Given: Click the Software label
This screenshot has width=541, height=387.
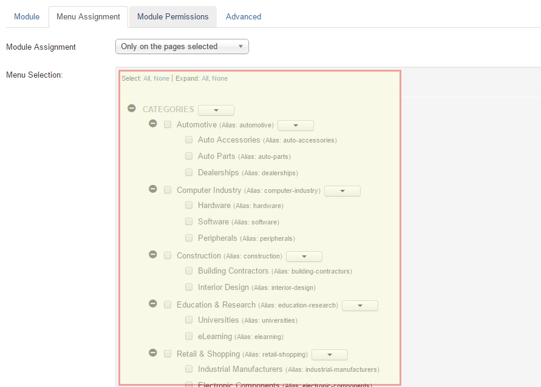Looking at the screenshot, I should click(x=213, y=221).
